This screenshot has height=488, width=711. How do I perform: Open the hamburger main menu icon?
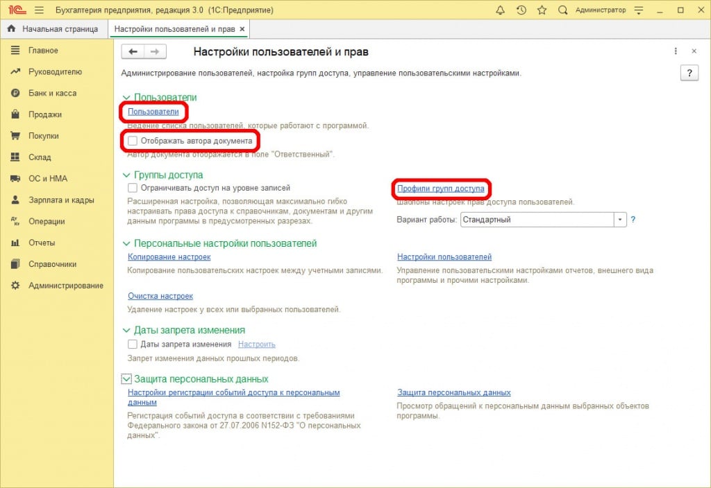pos(39,10)
